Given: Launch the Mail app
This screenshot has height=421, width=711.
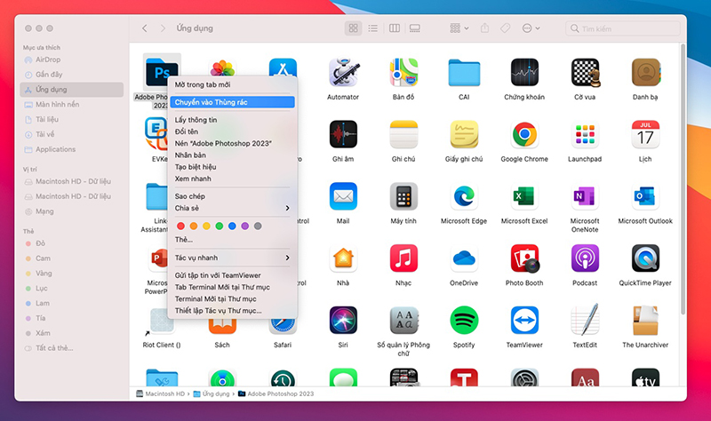Looking at the screenshot, I should point(343,196).
